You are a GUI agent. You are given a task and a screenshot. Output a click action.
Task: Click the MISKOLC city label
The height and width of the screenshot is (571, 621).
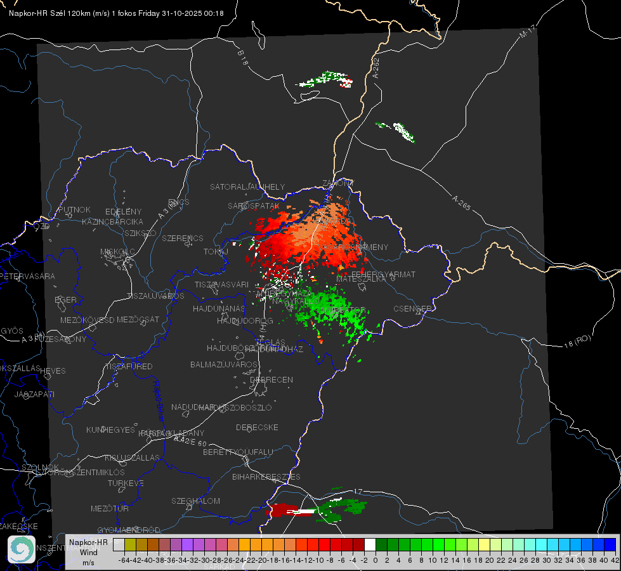117,252
